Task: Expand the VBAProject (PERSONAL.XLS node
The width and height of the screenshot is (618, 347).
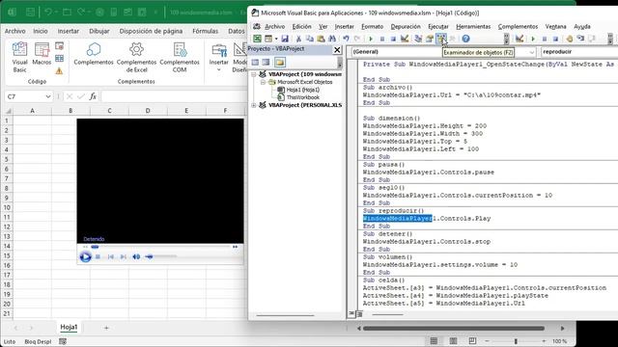Action: point(254,105)
